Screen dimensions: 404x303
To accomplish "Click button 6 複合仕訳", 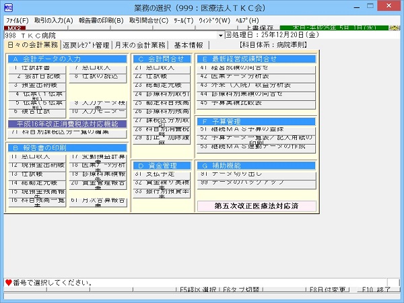I will 37,114.
